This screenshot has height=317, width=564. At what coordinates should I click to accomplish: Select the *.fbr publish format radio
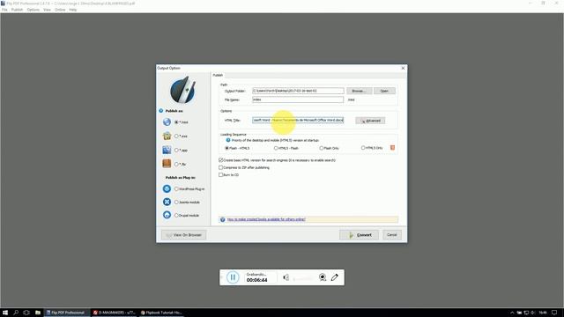176,164
